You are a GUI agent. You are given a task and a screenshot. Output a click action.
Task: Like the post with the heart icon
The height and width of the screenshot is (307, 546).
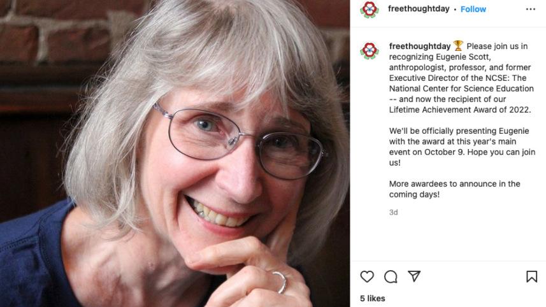pos(367,276)
